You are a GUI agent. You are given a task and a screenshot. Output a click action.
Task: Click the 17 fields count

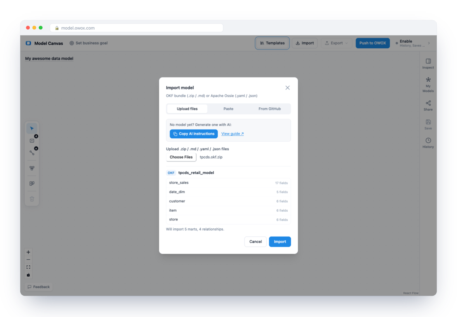tap(281, 183)
